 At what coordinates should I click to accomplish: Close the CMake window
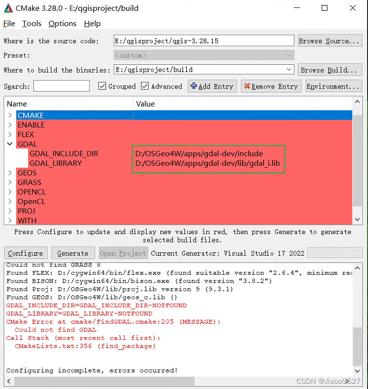click(x=353, y=8)
